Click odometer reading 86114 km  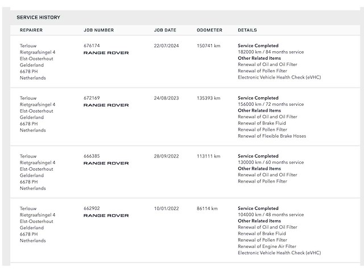coord(207,208)
